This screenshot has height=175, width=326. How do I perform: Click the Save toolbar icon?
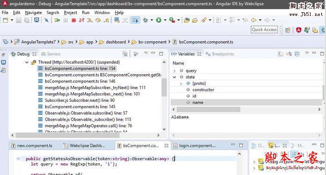coord(19,20)
